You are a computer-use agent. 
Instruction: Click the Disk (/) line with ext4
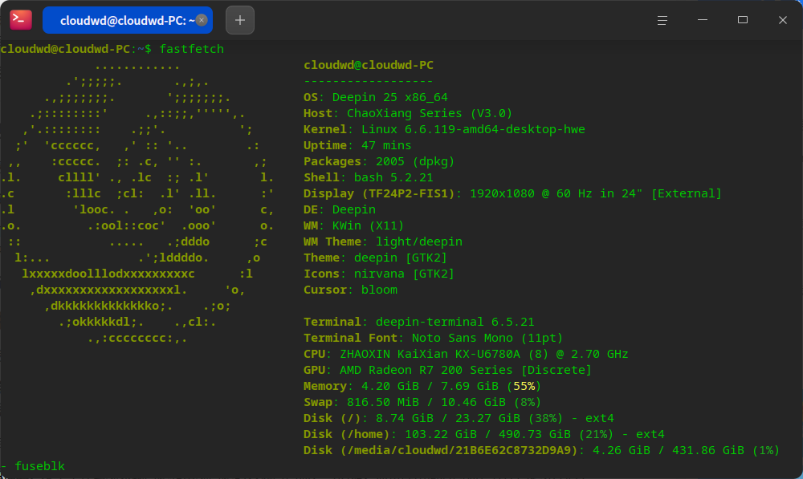[x=459, y=418]
